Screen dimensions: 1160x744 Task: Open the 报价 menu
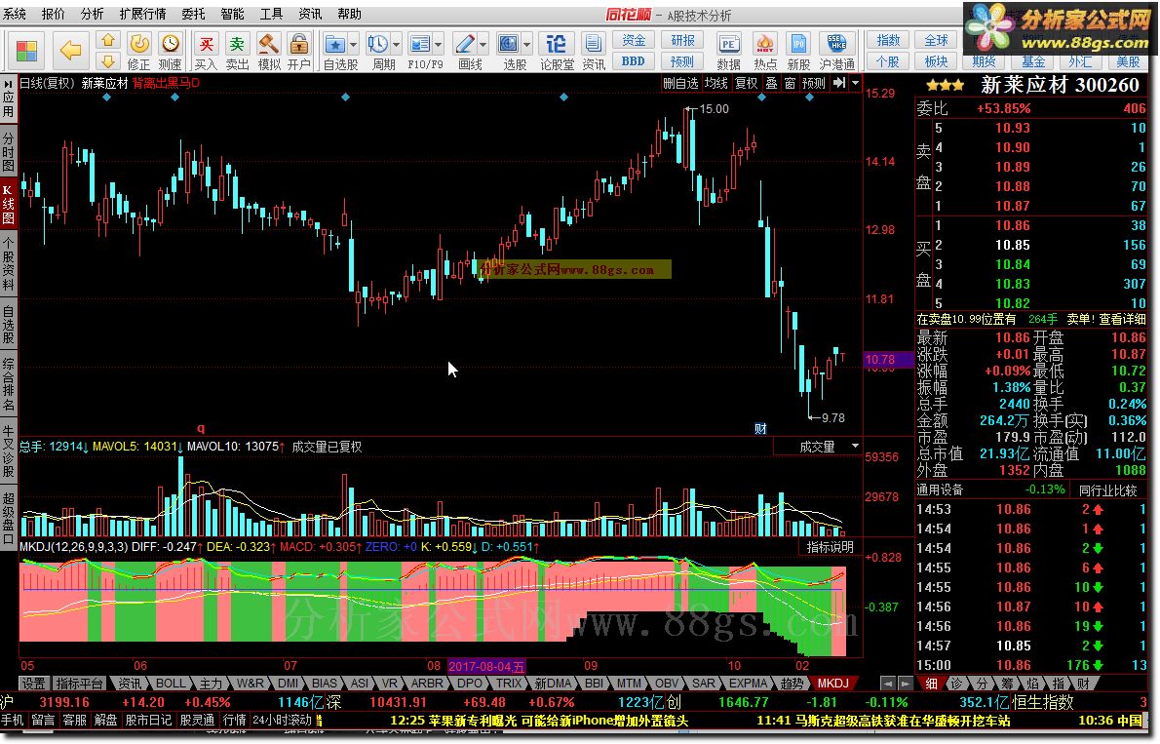click(x=54, y=14)
